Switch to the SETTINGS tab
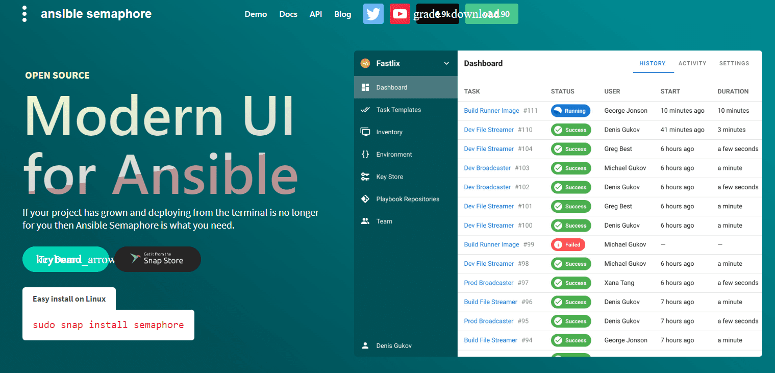 coord(734,63)
